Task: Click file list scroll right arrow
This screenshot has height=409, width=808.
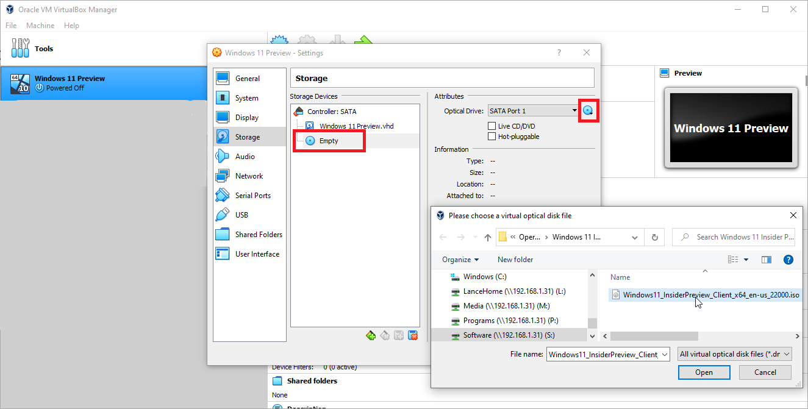Action: [x=797, y=336]
